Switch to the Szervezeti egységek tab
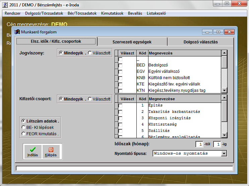Screen dimensions: 249x186 [x=132, y=42]
